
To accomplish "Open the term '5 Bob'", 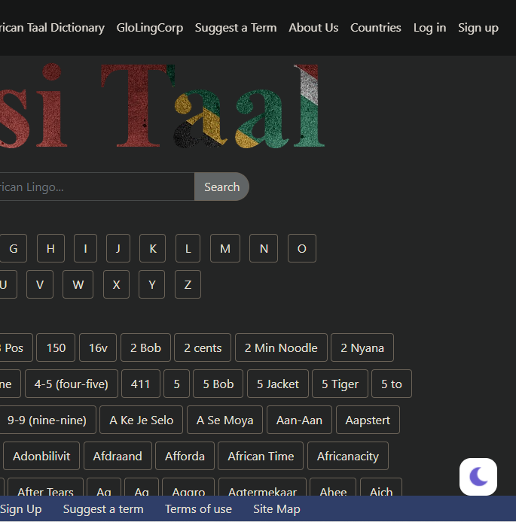I will click(x=218, y=384).
